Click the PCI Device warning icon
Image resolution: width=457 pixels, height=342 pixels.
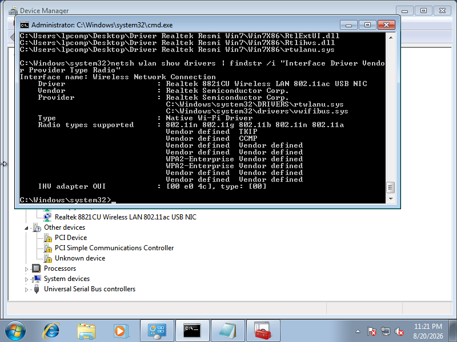click(x=48, y=238)
